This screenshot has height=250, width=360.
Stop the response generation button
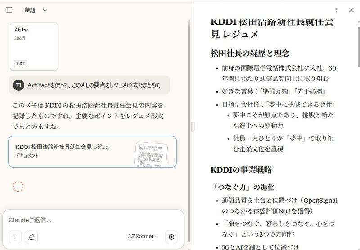[x=171, y=237]
